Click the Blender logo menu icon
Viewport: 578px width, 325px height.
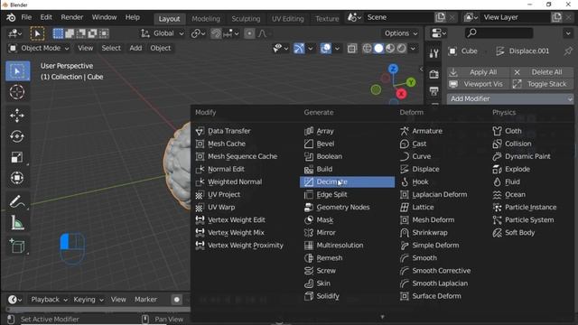11,17
